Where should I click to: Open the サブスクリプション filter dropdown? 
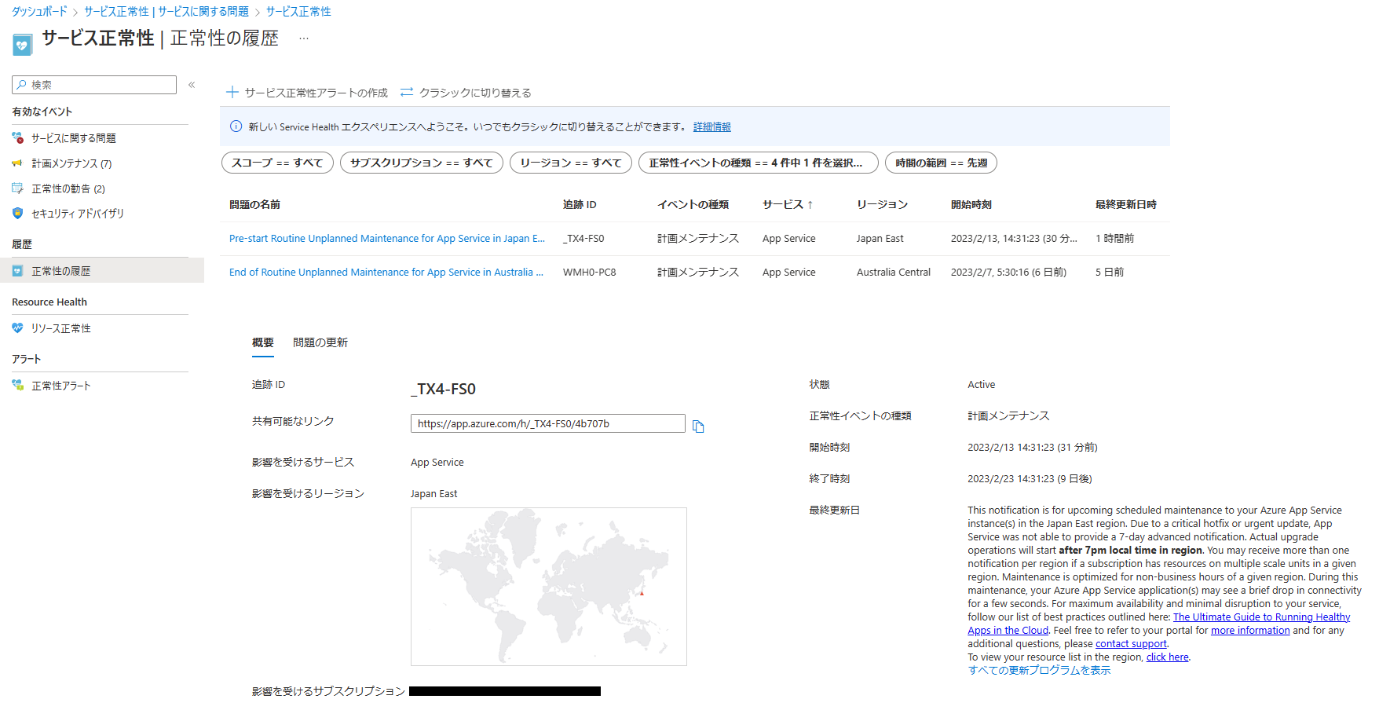coord(421,163)
